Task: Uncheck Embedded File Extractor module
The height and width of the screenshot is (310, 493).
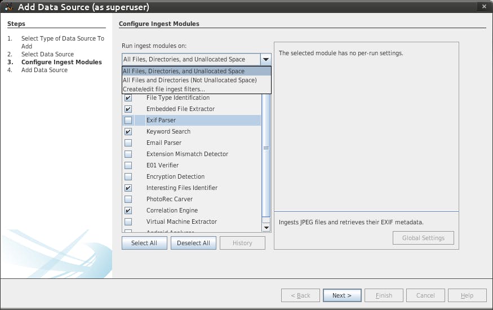Action: click(128, 109)
